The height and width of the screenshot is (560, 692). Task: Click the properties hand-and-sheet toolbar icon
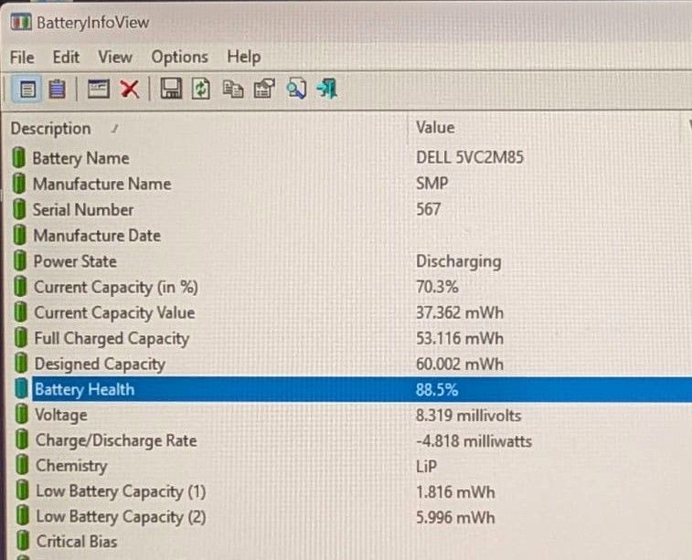264,89
